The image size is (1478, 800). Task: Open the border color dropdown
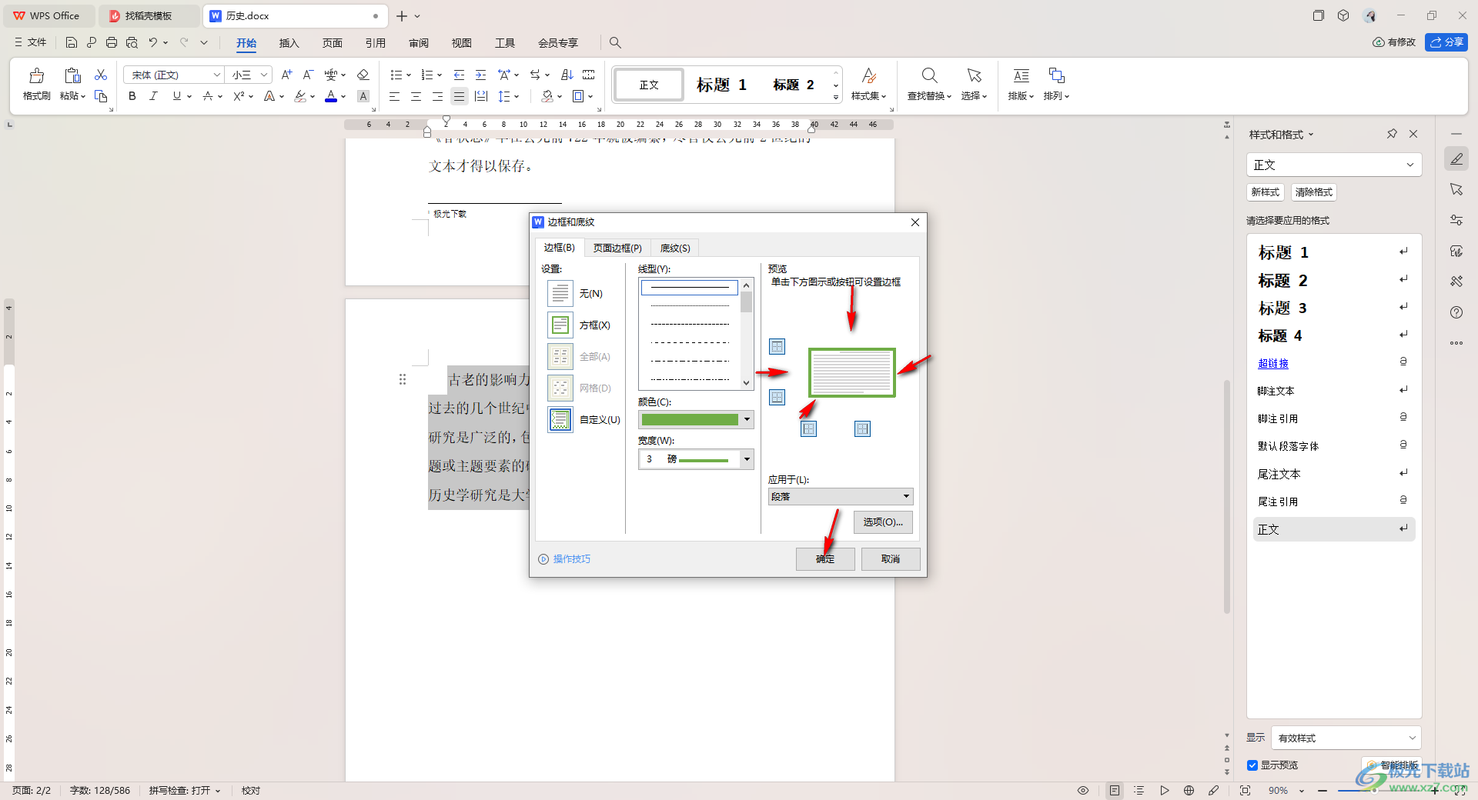pos(747,419)
